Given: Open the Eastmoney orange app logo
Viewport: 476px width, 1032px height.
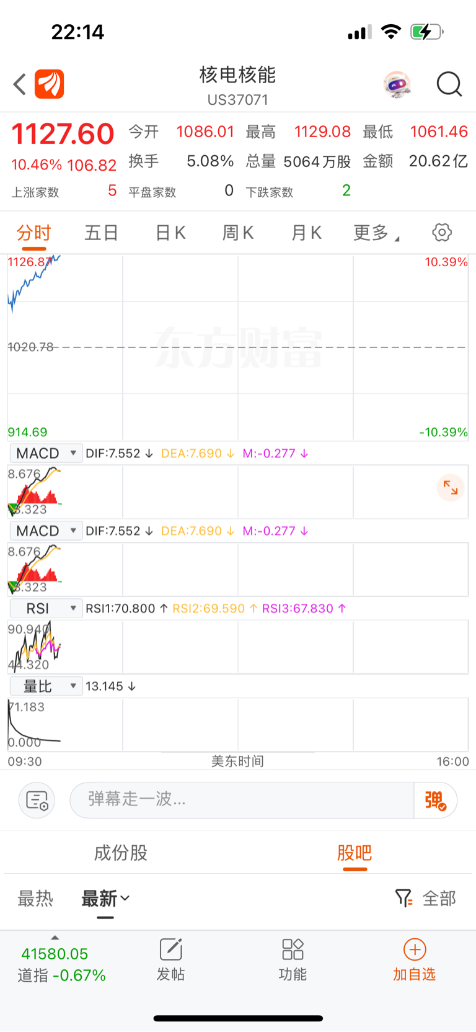Looking at the screenshot, I should click(x=50, y=84).
